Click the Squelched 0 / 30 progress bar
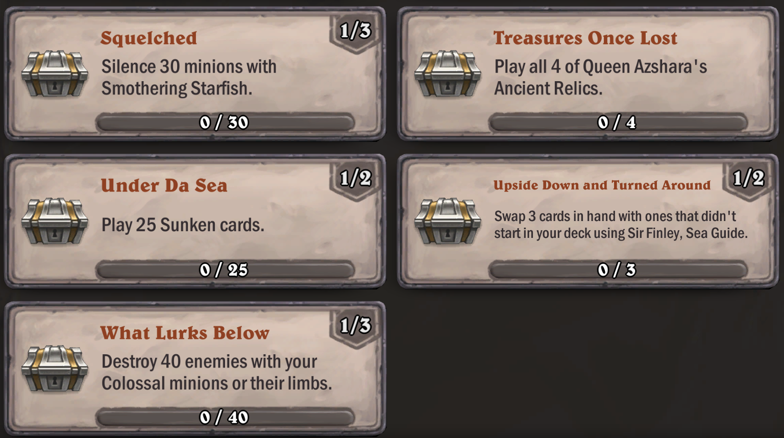 pyautogui.click(x=225, y=123)
